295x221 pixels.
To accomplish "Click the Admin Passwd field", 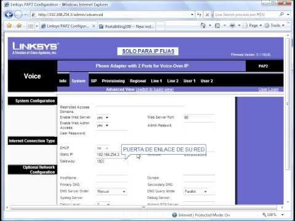I will 199,125.
